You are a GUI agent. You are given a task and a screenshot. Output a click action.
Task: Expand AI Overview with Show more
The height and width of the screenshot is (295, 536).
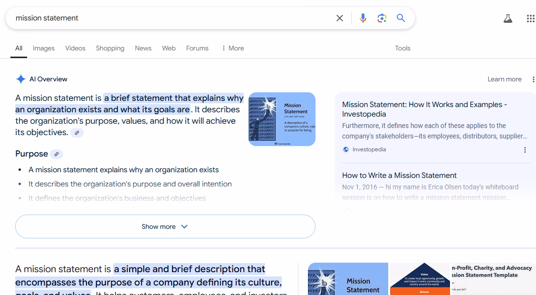coord(165,226)
